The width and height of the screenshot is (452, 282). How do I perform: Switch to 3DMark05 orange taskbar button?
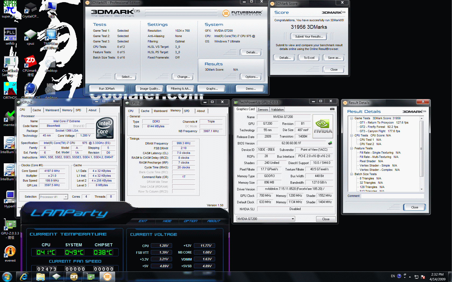point(107,276)
